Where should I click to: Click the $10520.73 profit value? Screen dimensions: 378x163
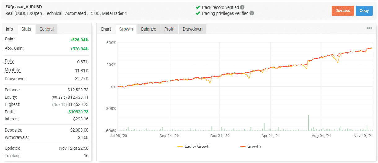pos(78,112)
